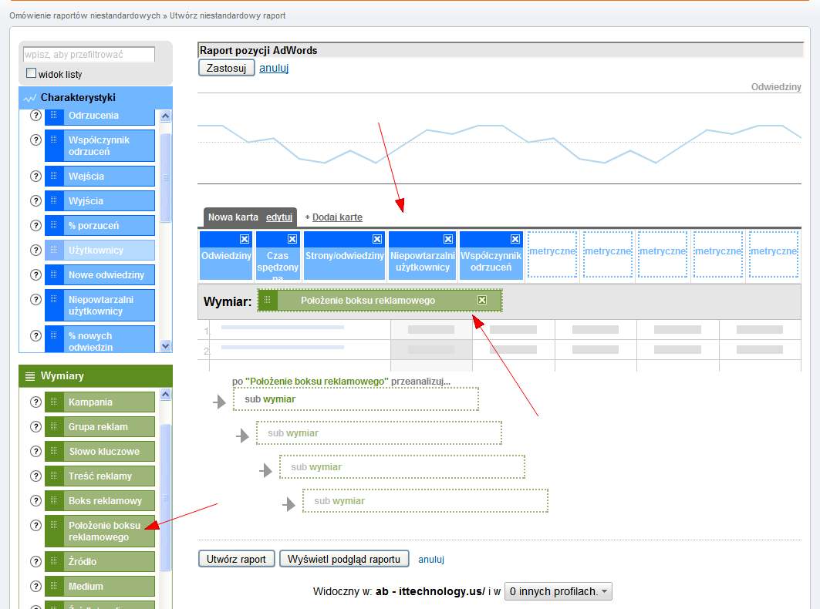The image size is (820, 609).
Task: Click help icon next to Kampania
Action: tap(35, 402)
